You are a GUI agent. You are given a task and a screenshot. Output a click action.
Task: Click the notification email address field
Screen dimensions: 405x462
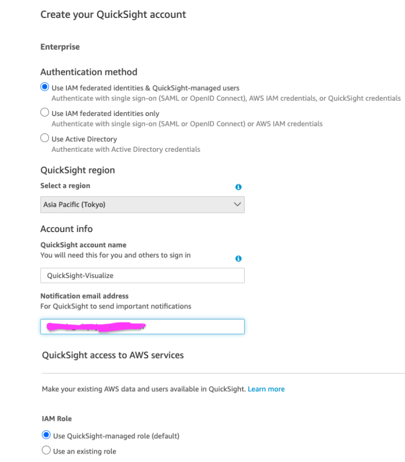[142, 326]
